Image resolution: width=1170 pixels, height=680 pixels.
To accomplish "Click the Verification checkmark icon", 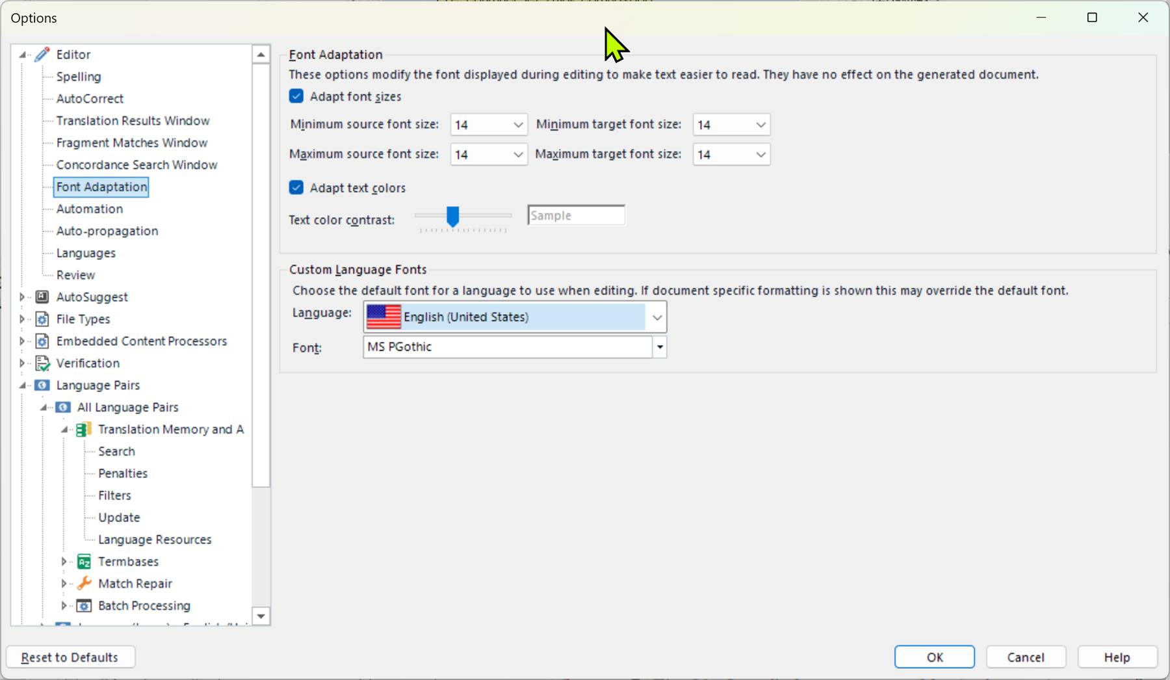I will tap(42, 363).
